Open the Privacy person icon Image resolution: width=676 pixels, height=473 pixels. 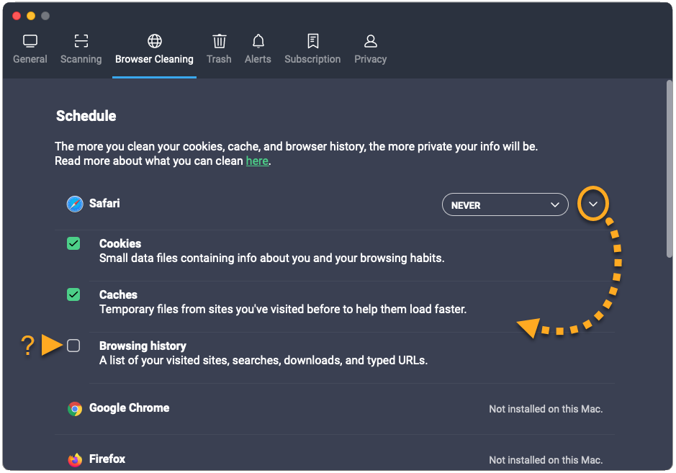[x=370, y=41]
